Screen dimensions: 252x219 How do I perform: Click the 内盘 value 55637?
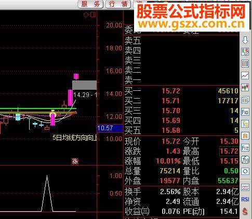click(228, 181)
